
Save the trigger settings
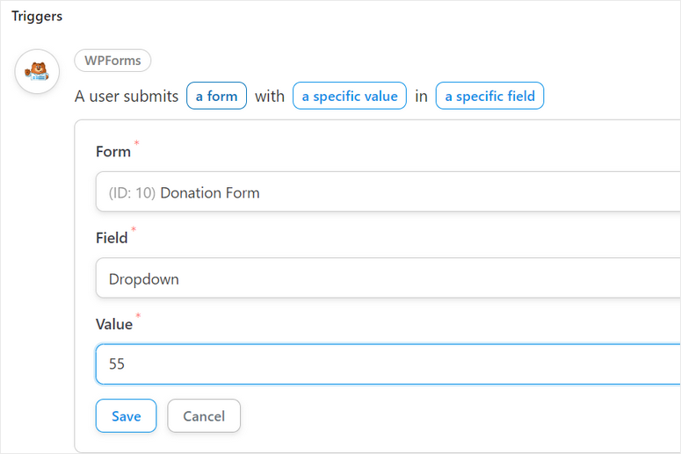(126, 416)
